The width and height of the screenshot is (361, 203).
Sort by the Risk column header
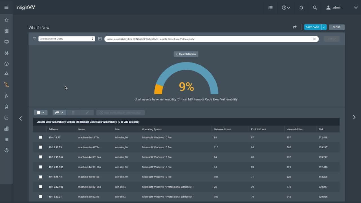point(321,129)
